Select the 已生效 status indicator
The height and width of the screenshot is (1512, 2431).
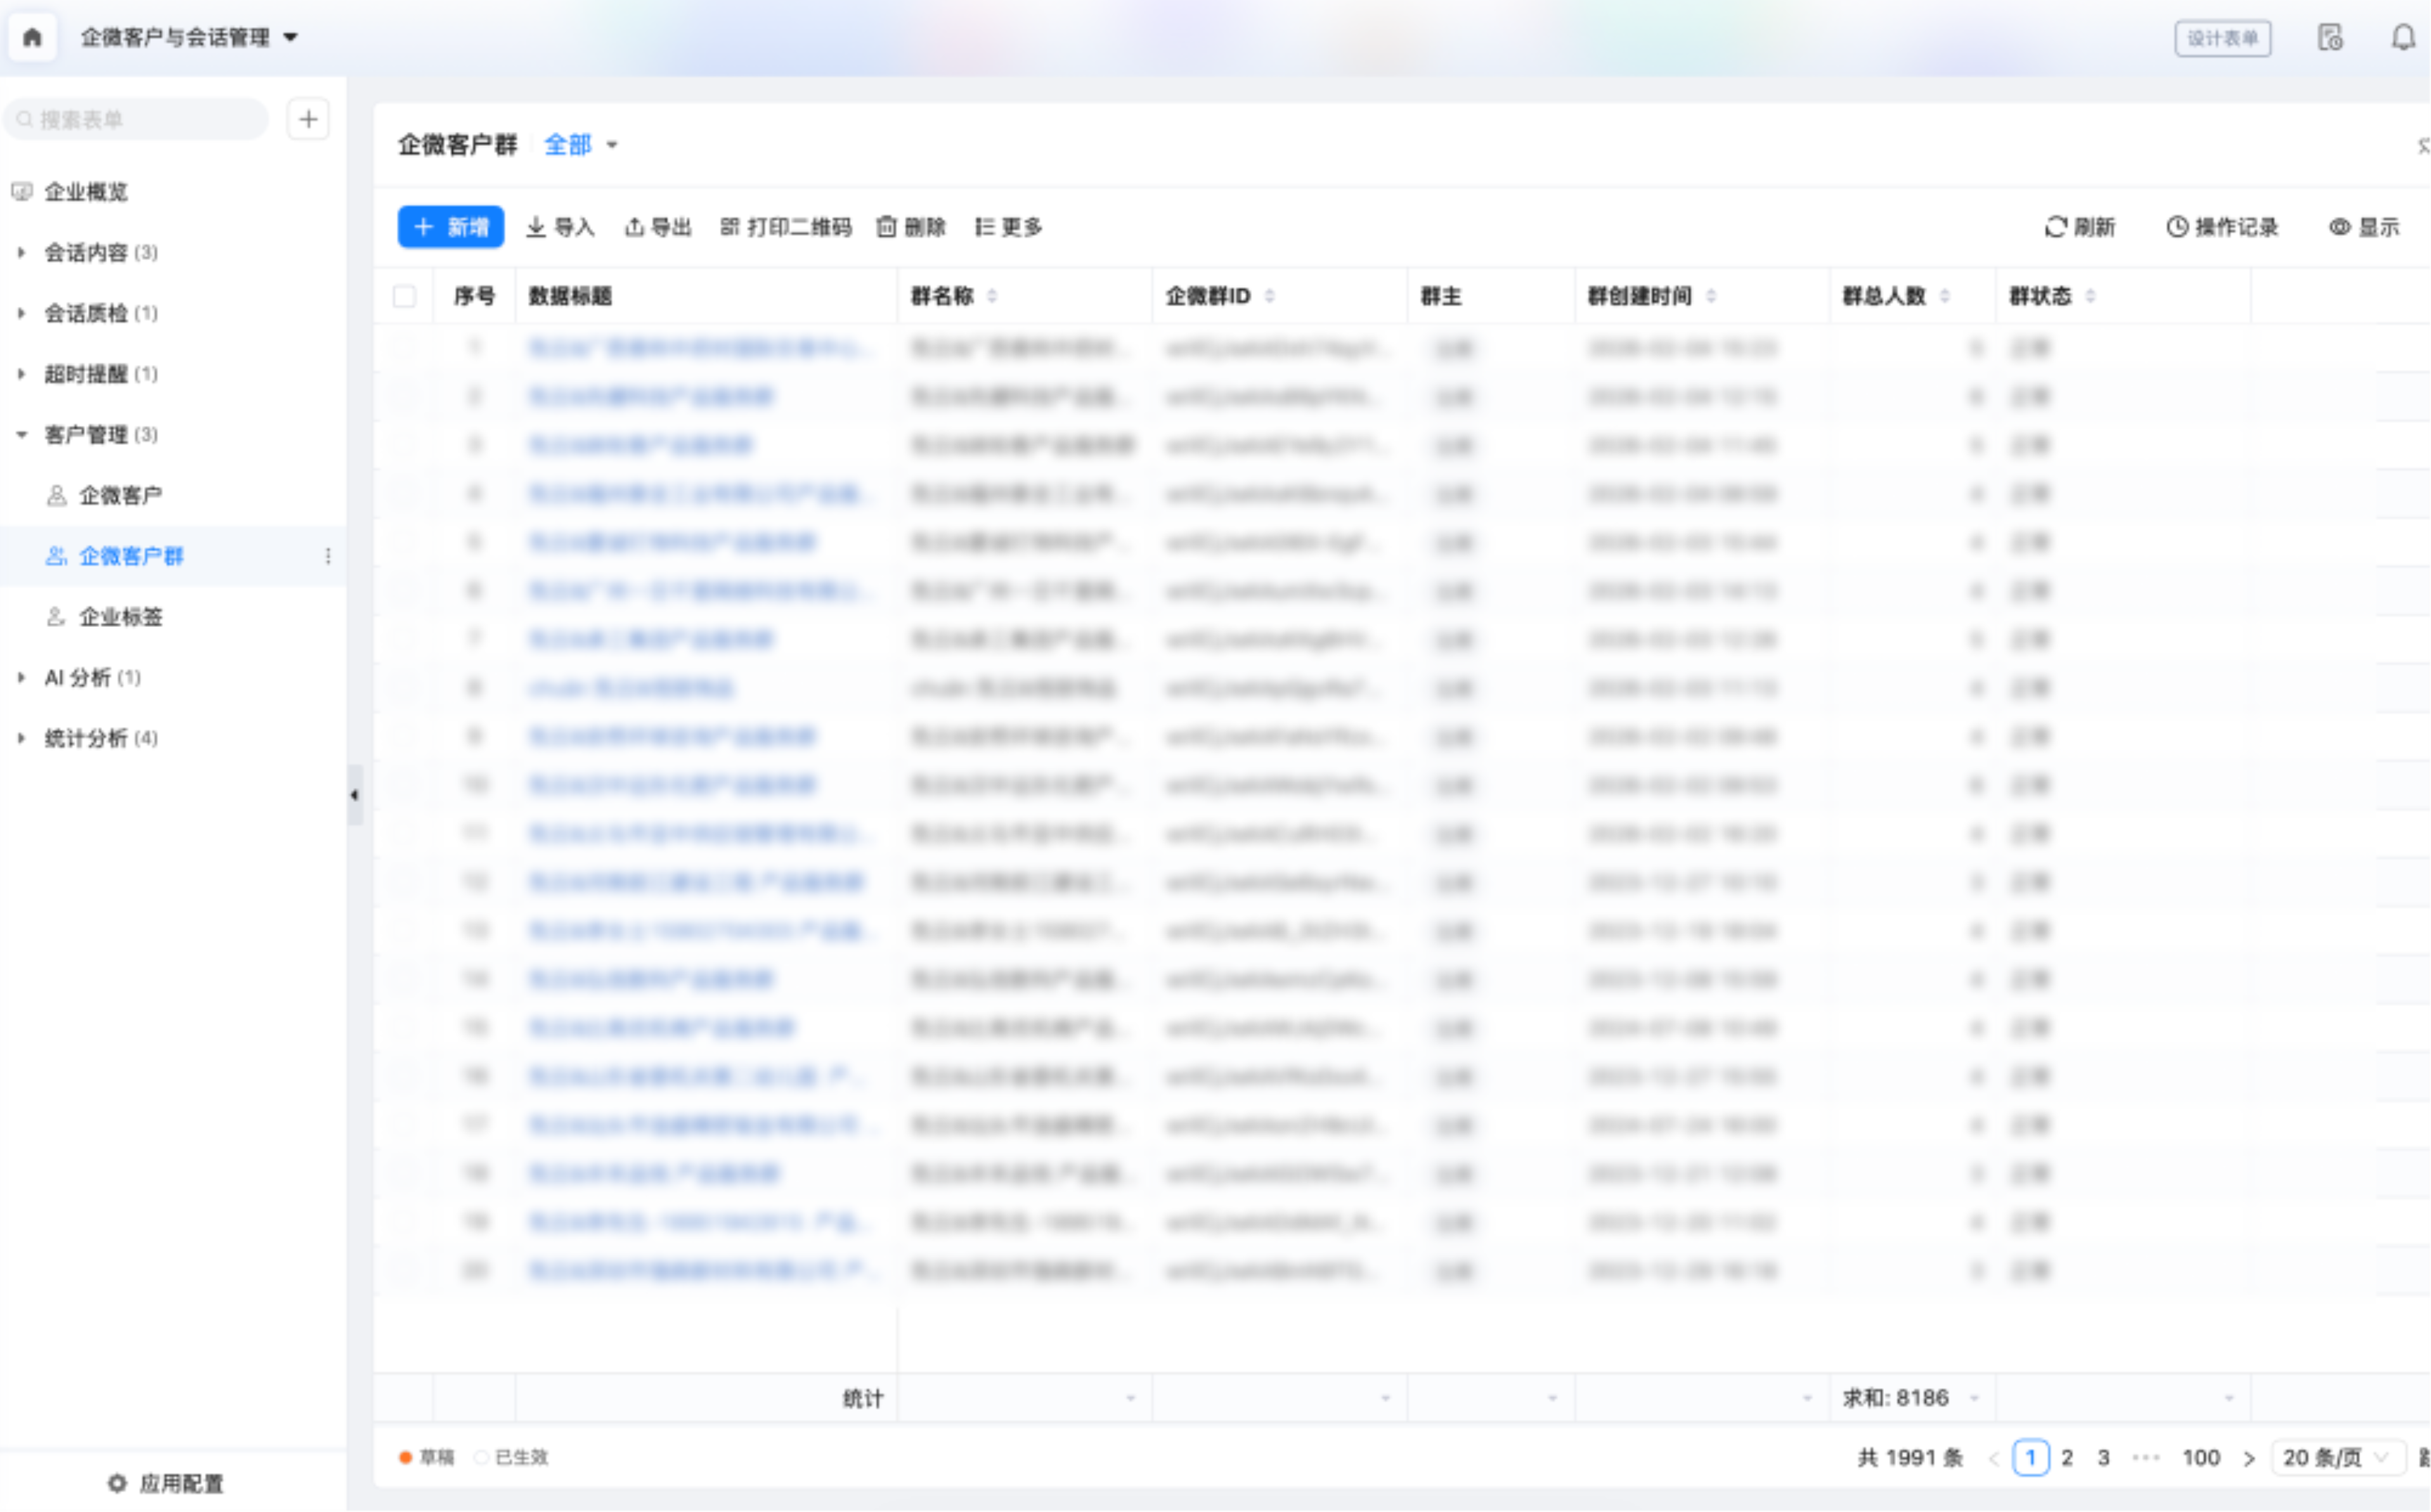click(511, 1457)
